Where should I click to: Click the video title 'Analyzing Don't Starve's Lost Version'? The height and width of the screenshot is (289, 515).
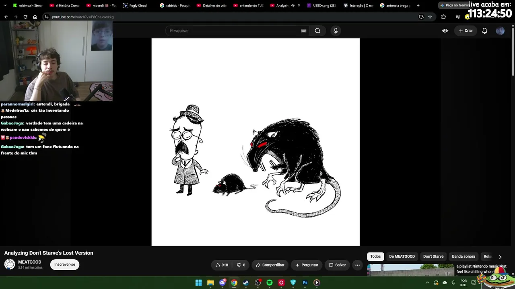coord(49,253)
